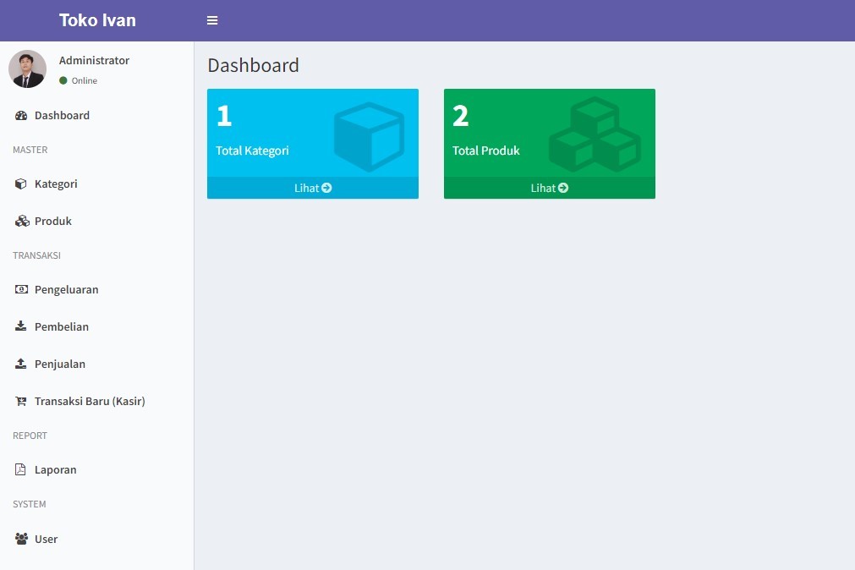The image size is (855, 570).
Task: Click the User group icon
Action: click(22, 539)
